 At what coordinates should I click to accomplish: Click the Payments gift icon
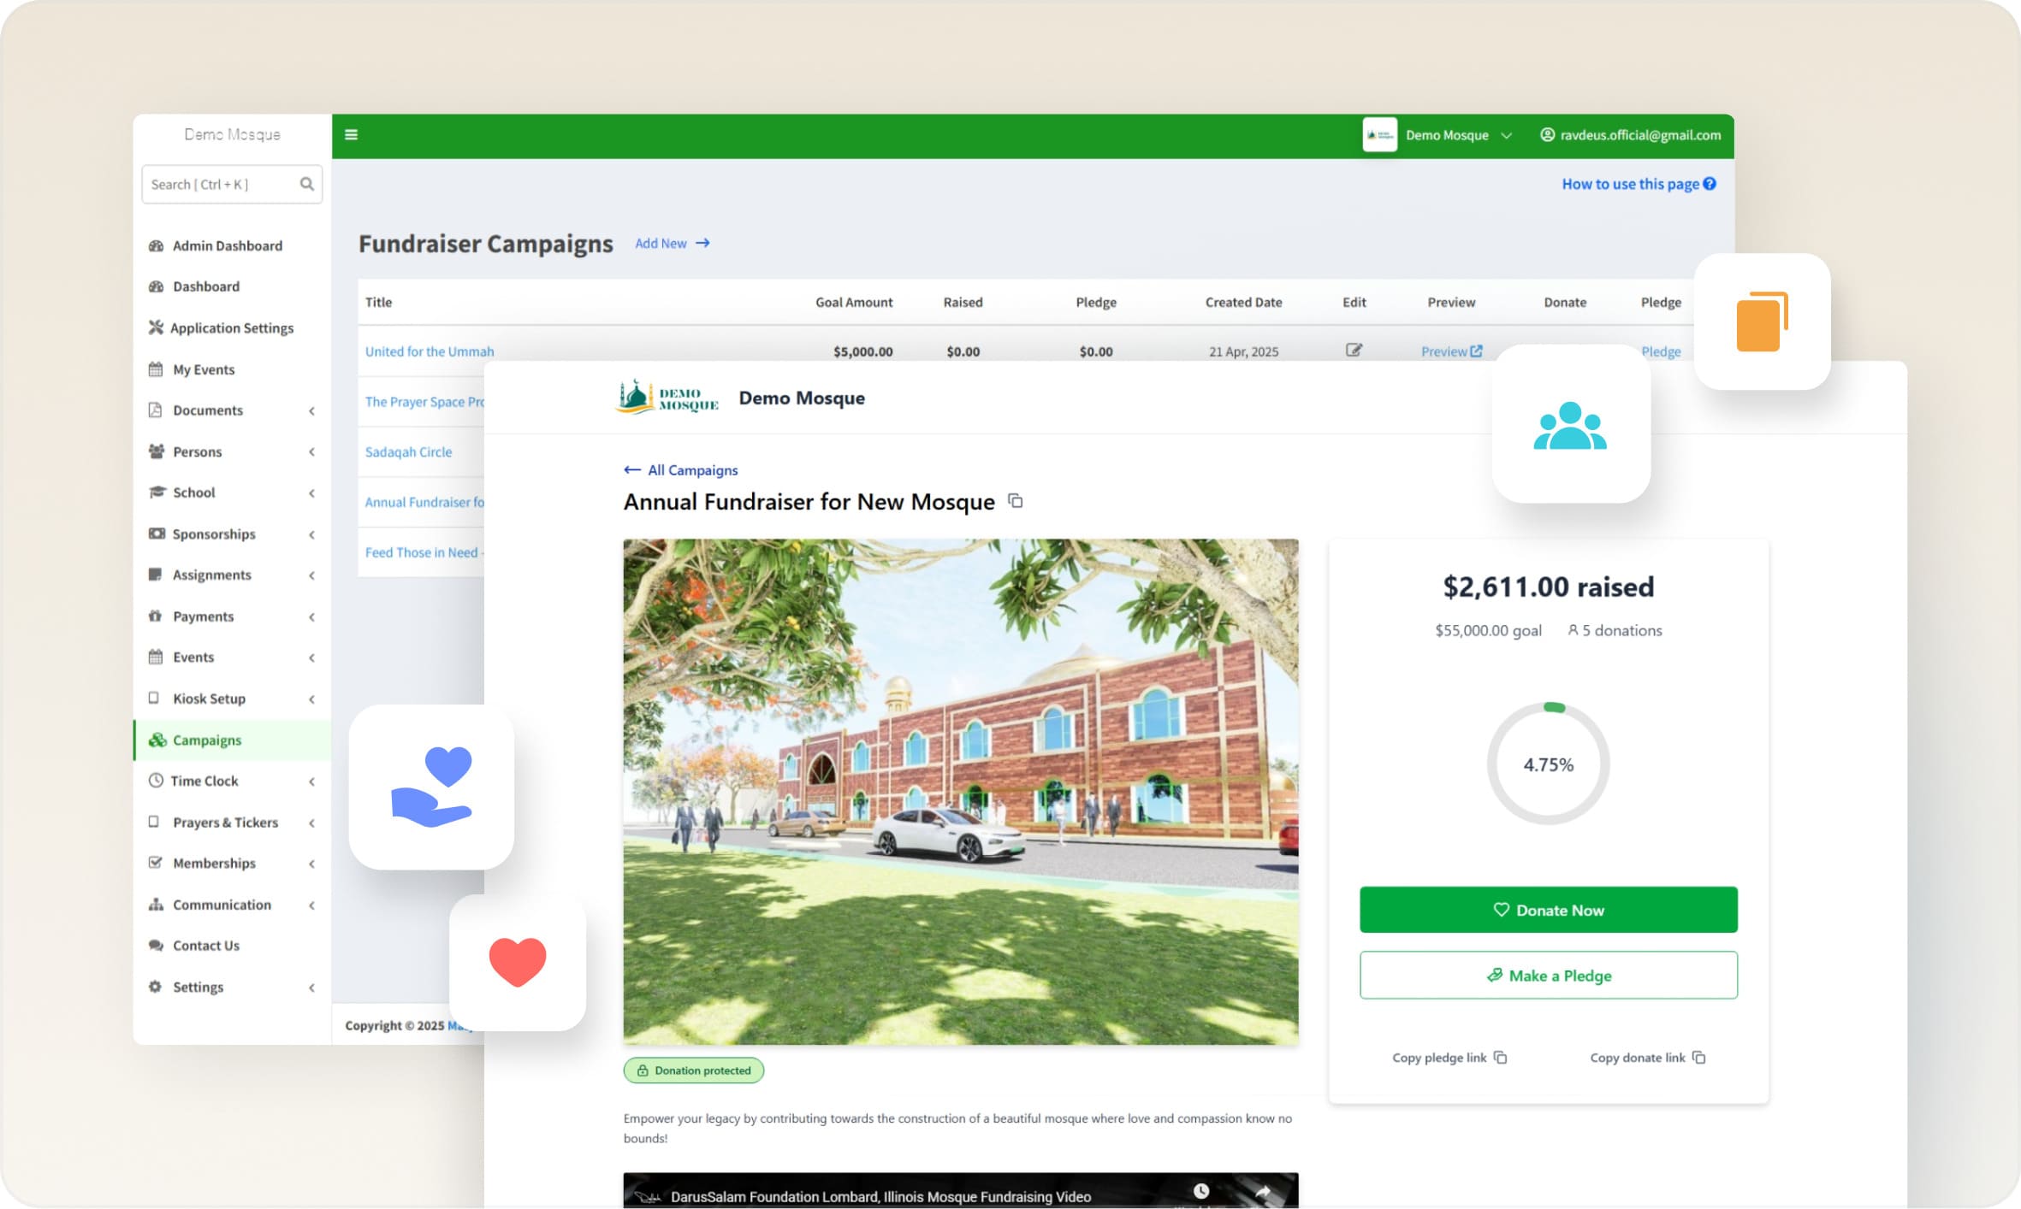(156, 616)
